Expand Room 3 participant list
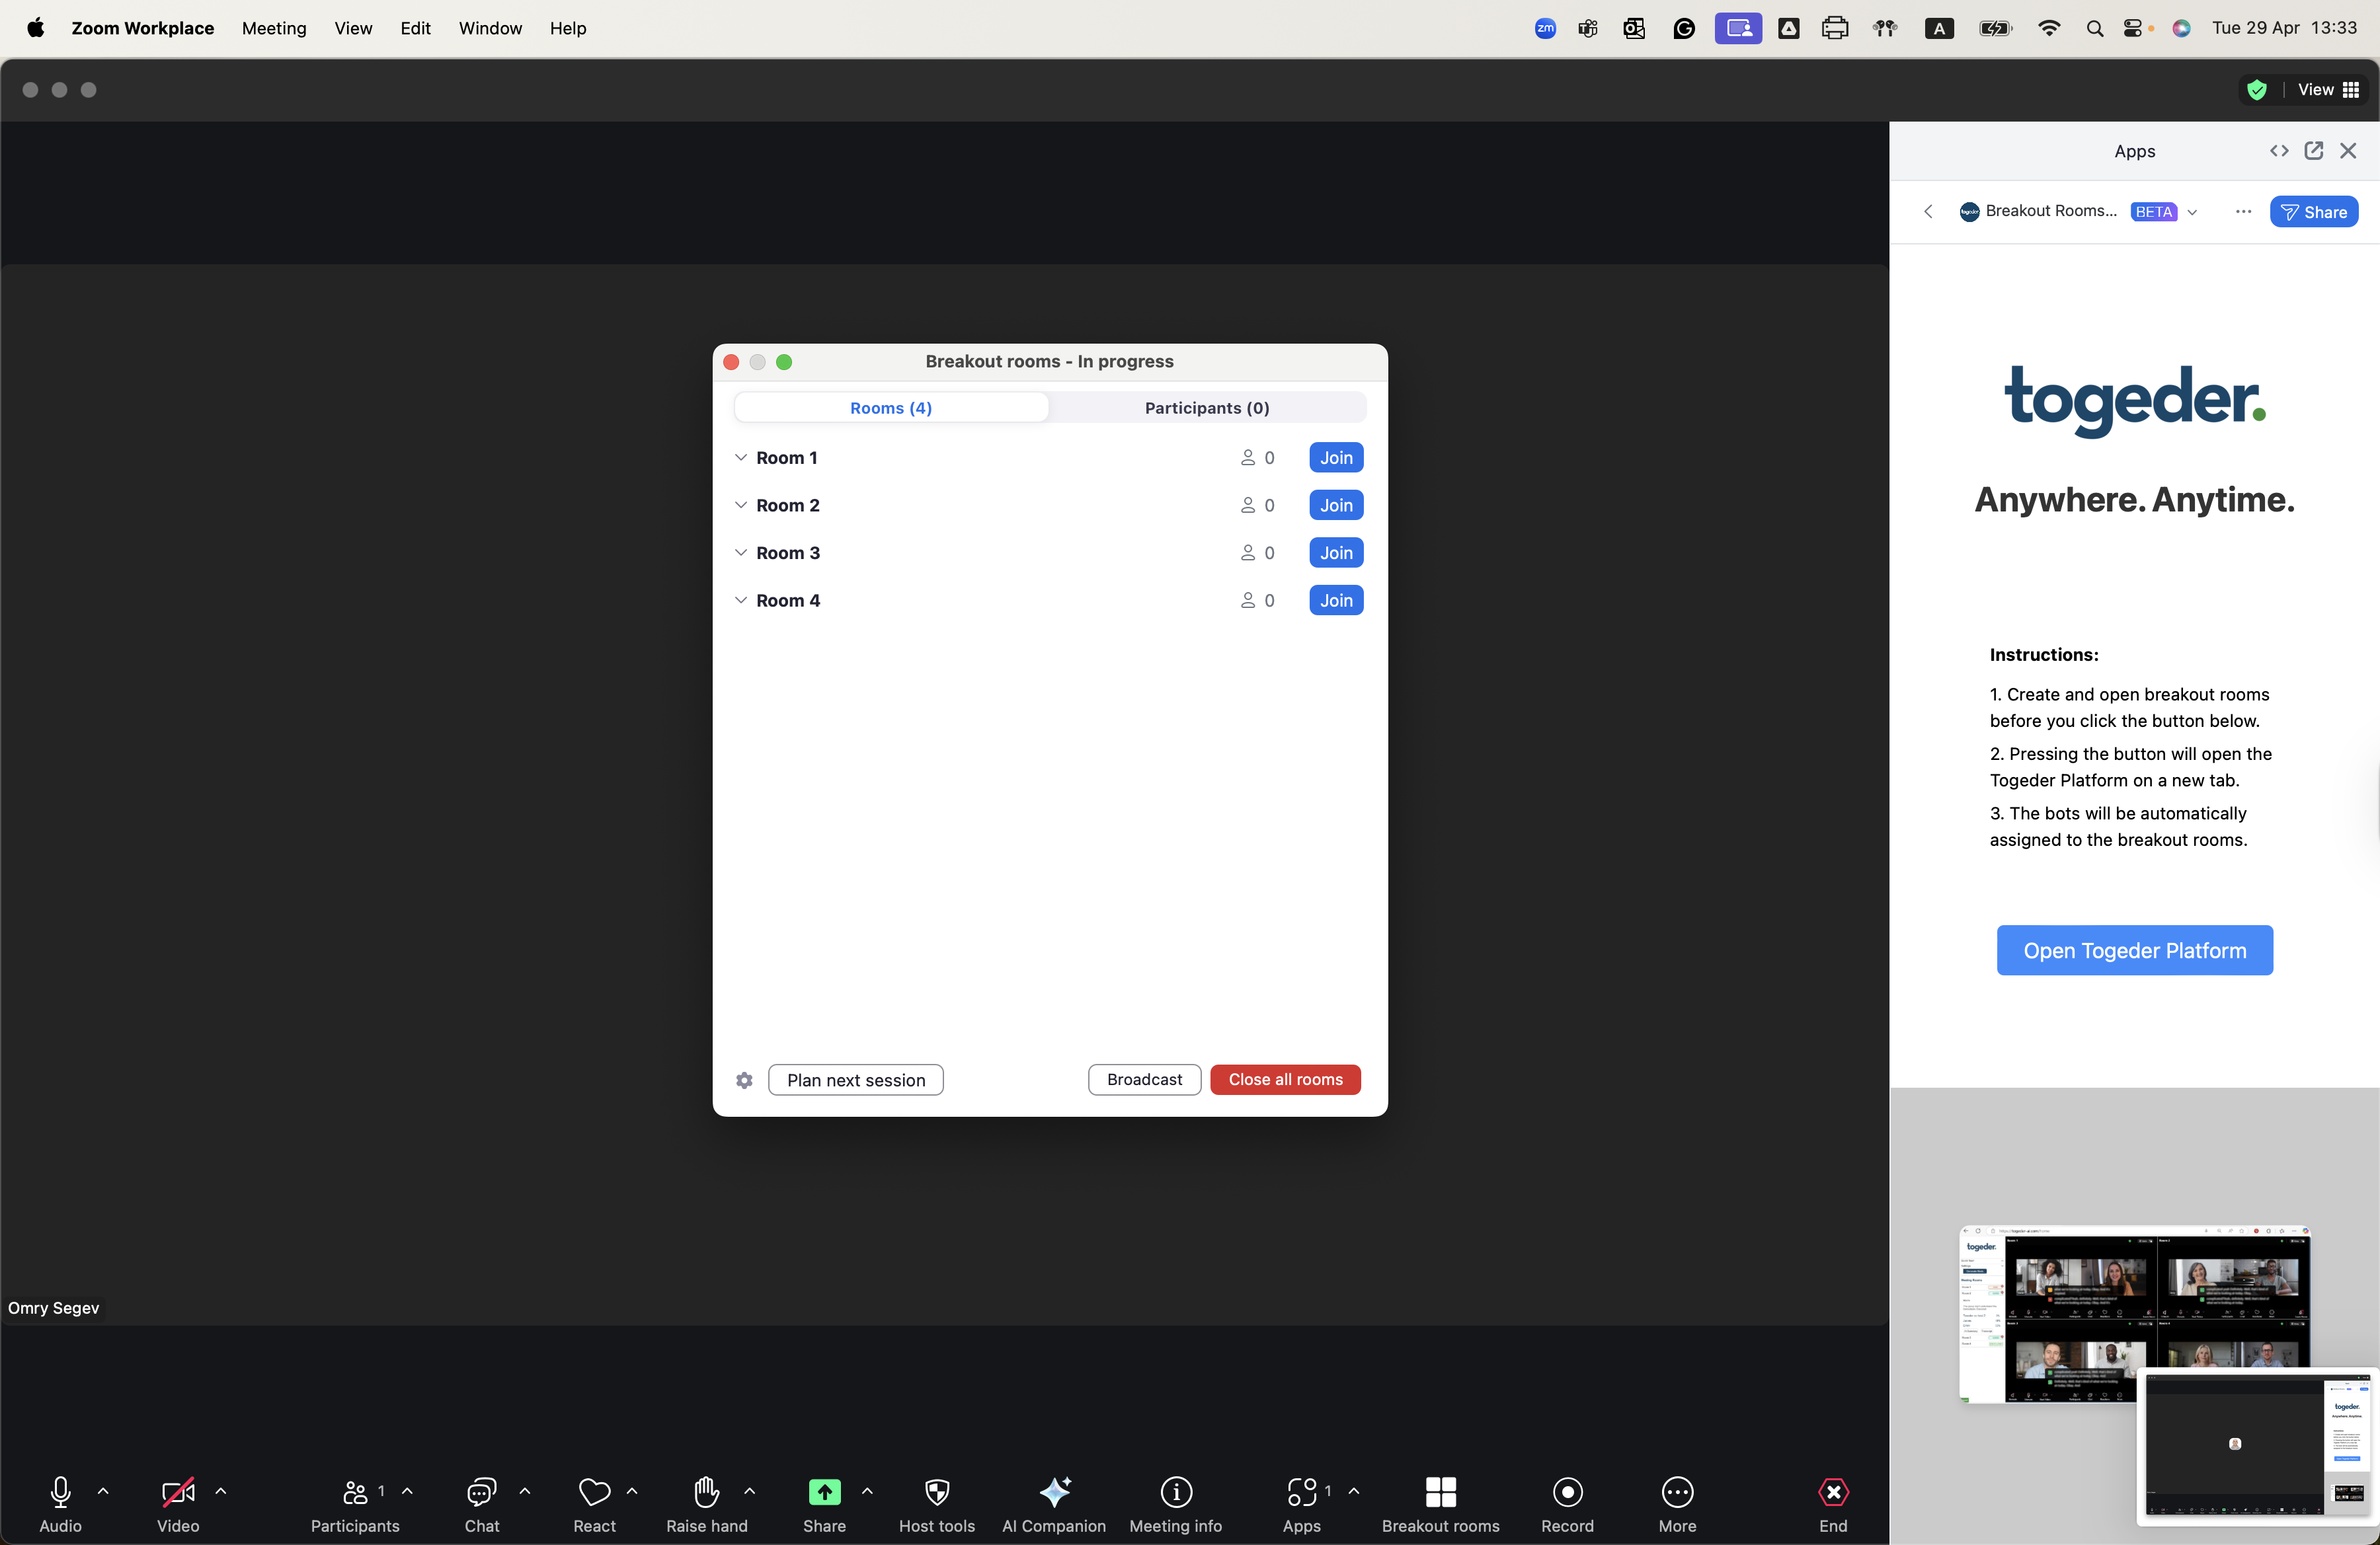This screenshot has width=2380, height=1545. click(740, 552)
